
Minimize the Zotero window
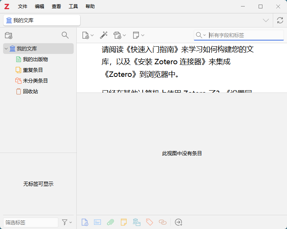coord(243,6)
